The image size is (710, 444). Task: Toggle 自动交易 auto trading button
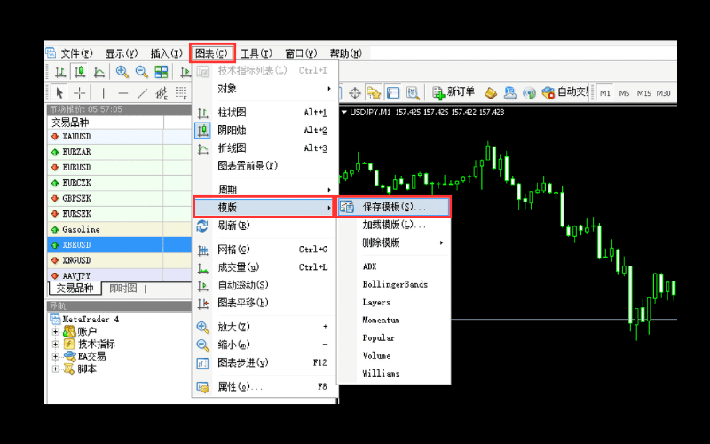[565, 92]
